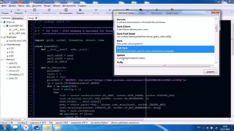The width and height of the screenshot is (234, 131).
Task: Click the editor horizontal scrollbar thumb
Action: tap(87, 119)
